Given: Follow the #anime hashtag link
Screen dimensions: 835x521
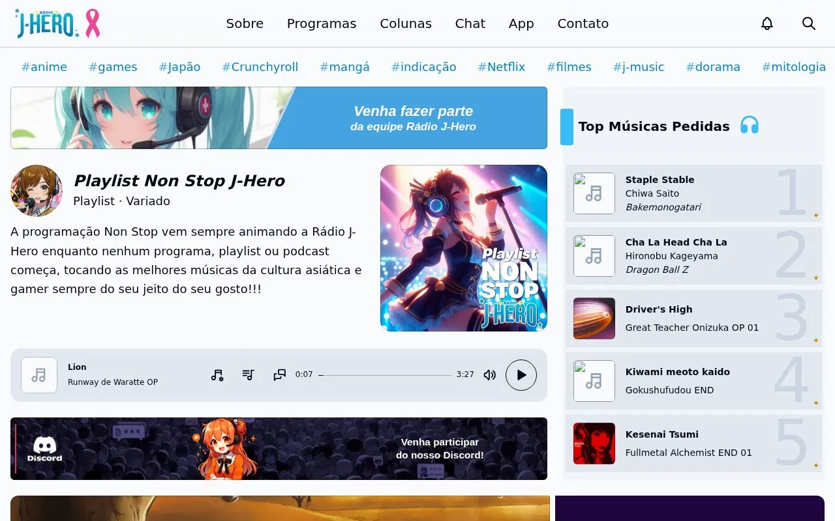Looking at the screenshot, I should tap(44, 67).
